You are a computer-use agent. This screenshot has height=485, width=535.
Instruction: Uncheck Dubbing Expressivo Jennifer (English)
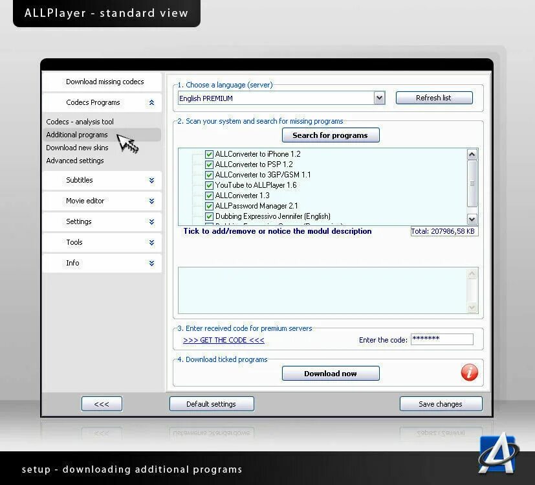click(x=209, y=216)
